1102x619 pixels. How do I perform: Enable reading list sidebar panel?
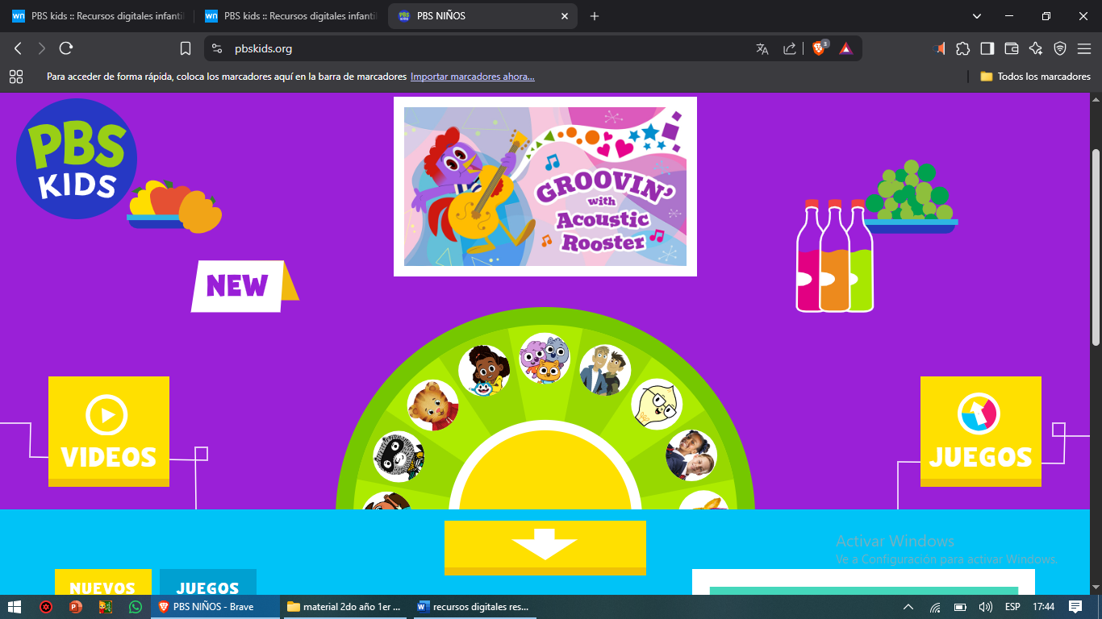point(986,48)
